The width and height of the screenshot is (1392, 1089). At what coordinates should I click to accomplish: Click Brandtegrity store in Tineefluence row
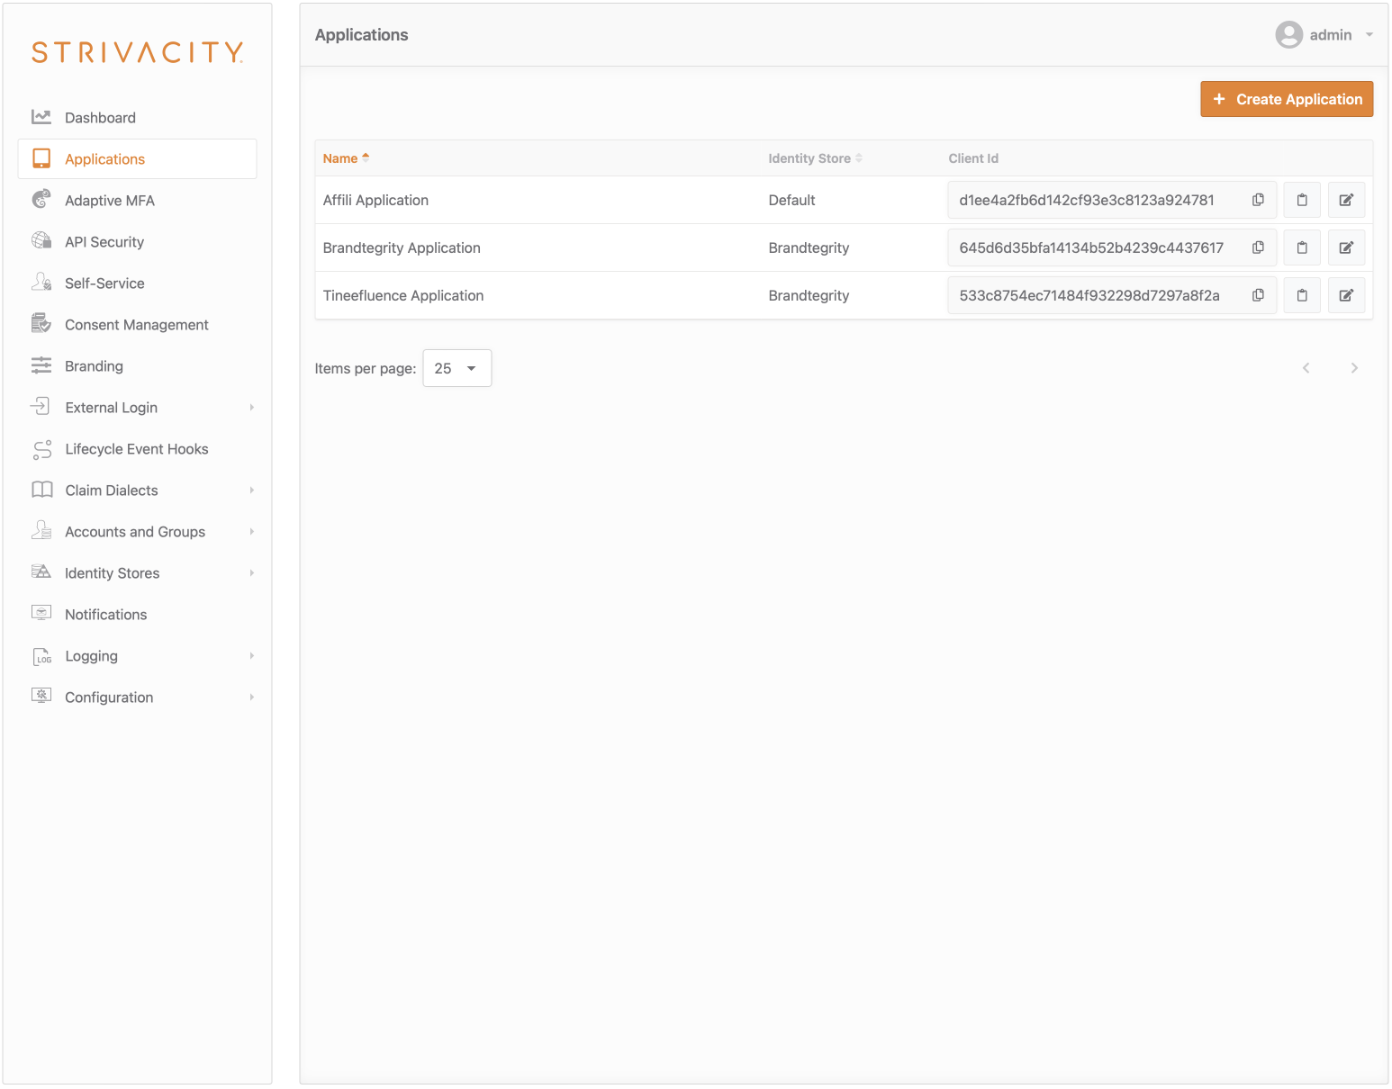(809, 295)
